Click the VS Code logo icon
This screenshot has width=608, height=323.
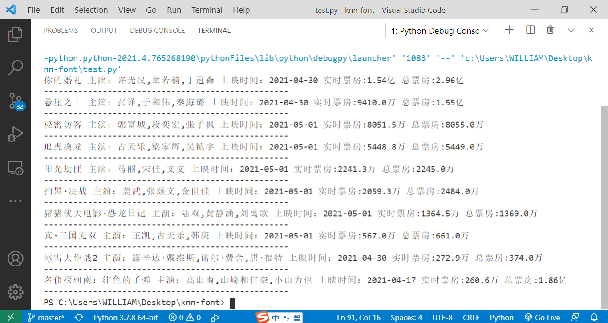(x=11, y=10)
